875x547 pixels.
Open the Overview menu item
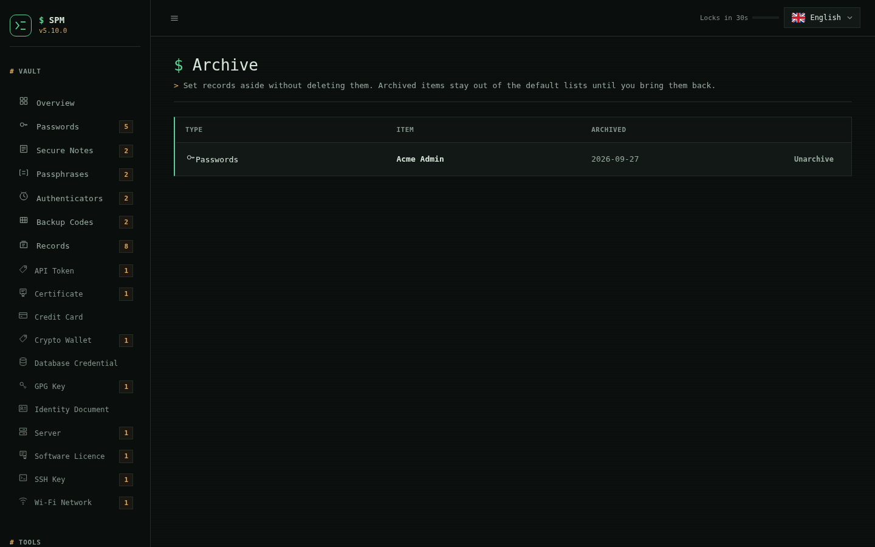pyautogui.click(x=75, y=103)
